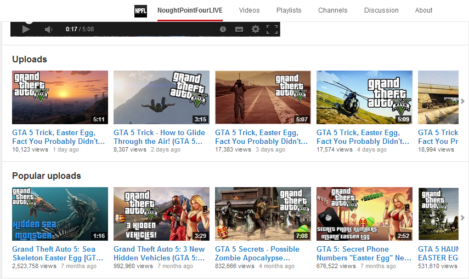The width and height of the screenshot is (469, 279).
Task: Open '3 New Hidden Vehicles' video link
Action: pyautogui.click(x=159, y=253)
